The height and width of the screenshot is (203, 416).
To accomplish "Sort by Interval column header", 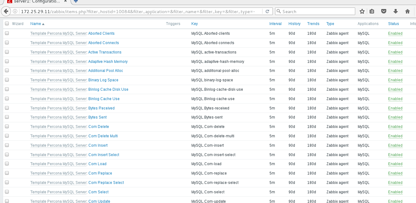I will tap(275, 24).
